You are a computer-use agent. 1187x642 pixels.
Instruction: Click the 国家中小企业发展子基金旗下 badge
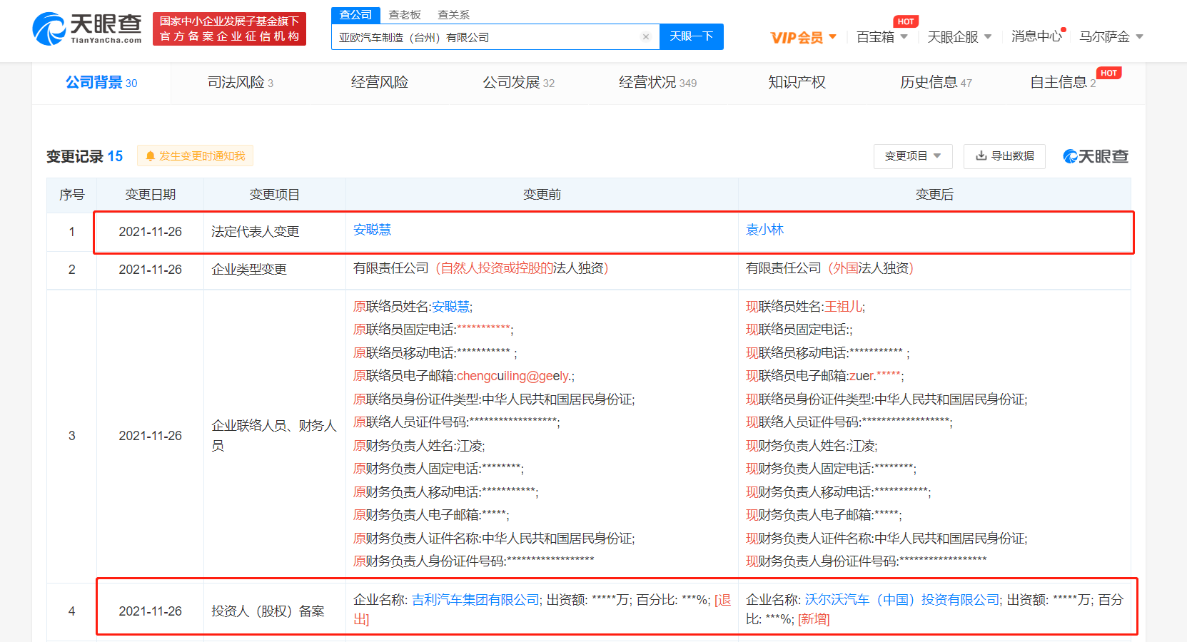pyautogui.click(x=229, y=29)
